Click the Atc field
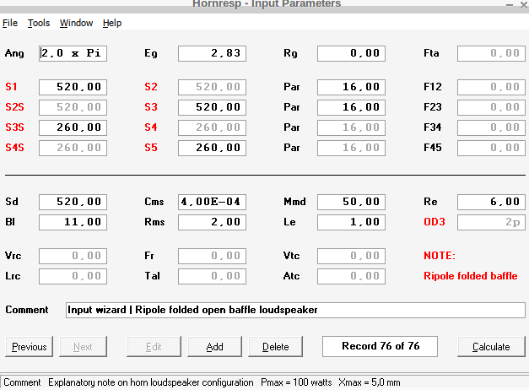Screen dimensions: 529x390 (351, 276)
